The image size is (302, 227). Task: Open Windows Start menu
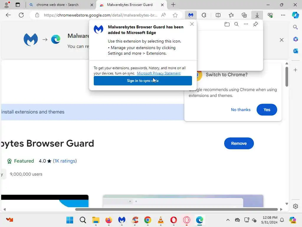pos(70,220)
